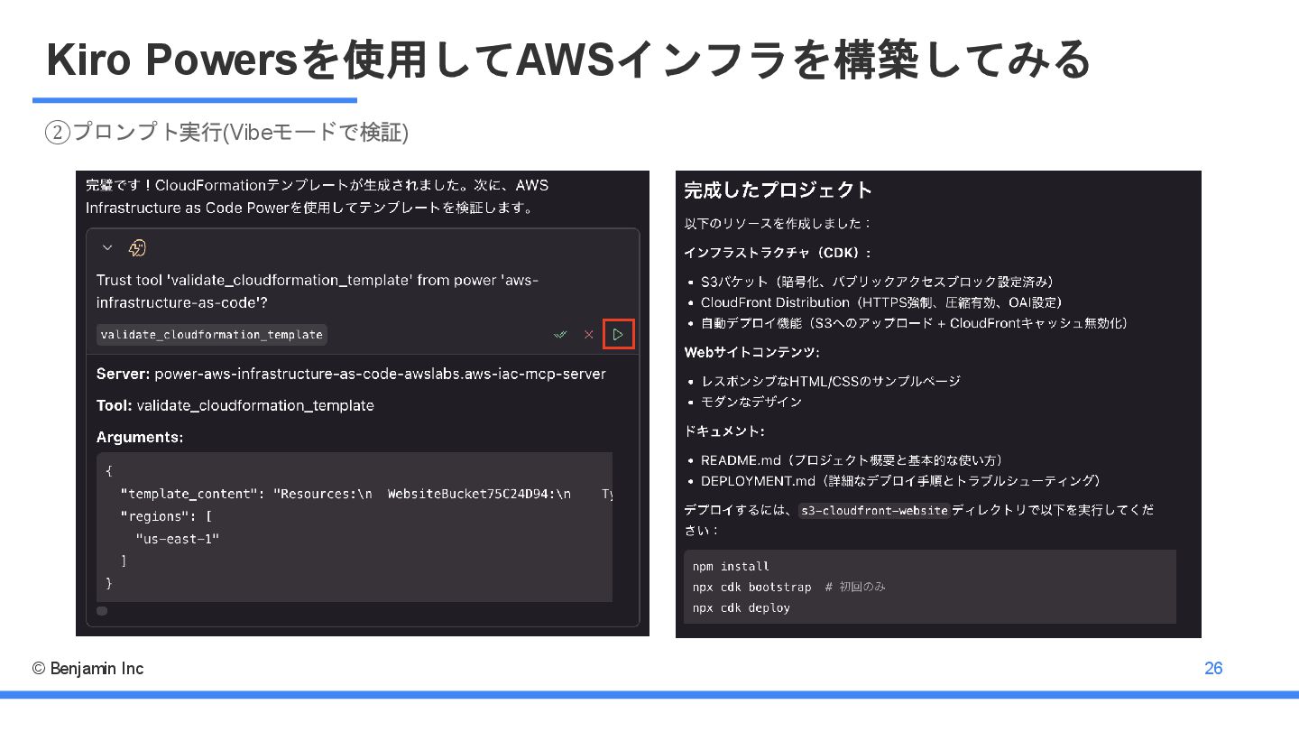
Task: Click the 完成したプロジェクト heading
Action: point(778,190)
